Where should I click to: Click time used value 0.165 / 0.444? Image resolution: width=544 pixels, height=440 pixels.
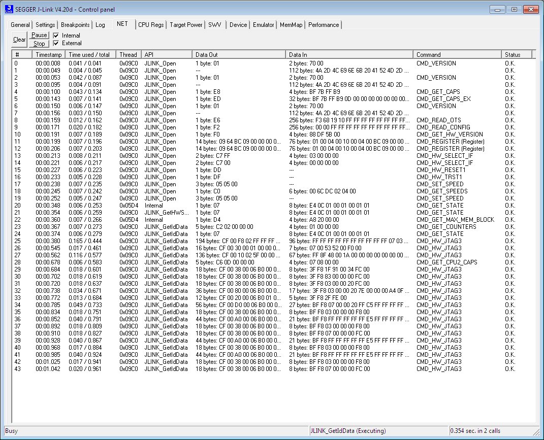tap(85, 241)
